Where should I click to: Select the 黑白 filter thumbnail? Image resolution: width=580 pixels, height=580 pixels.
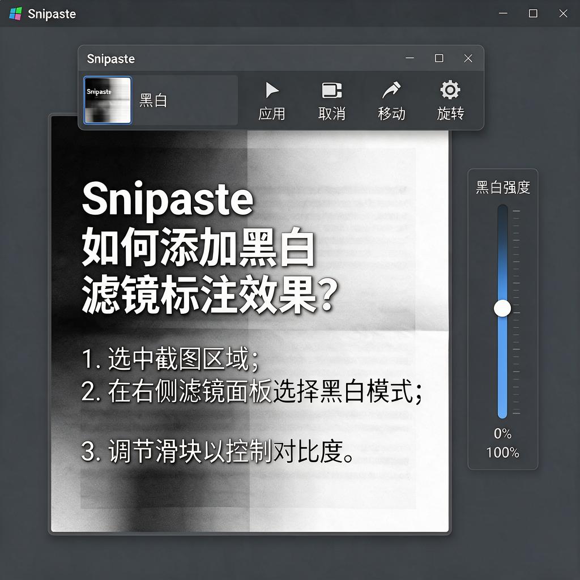[107, 100]
